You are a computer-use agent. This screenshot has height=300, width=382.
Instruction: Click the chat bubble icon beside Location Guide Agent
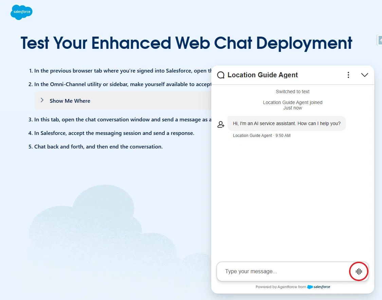(221, 75)
